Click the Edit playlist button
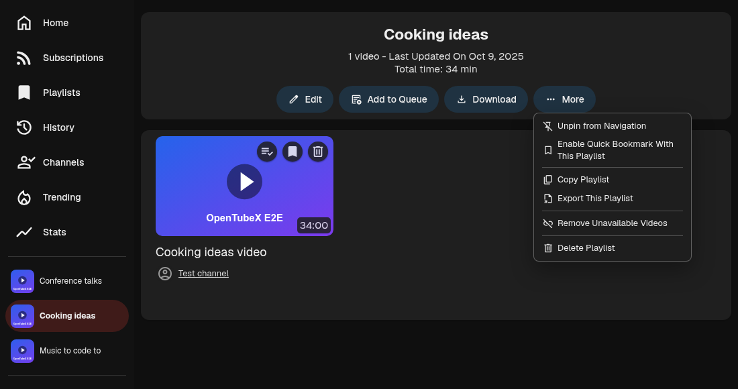 pyautogui.click(x=305, y=99)
